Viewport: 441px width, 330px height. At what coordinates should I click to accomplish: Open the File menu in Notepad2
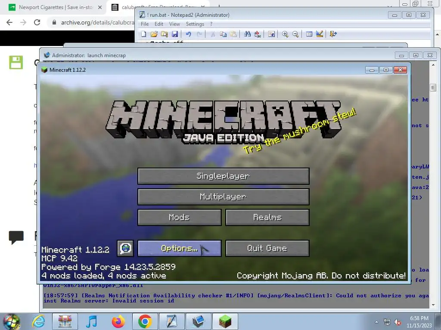(x=145, y=24)
